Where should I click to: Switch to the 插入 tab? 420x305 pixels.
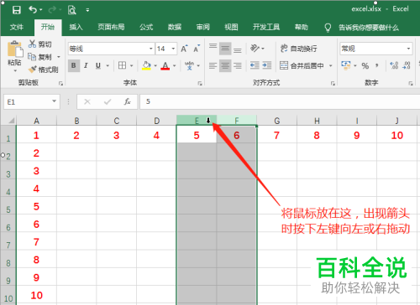[76, 27]
